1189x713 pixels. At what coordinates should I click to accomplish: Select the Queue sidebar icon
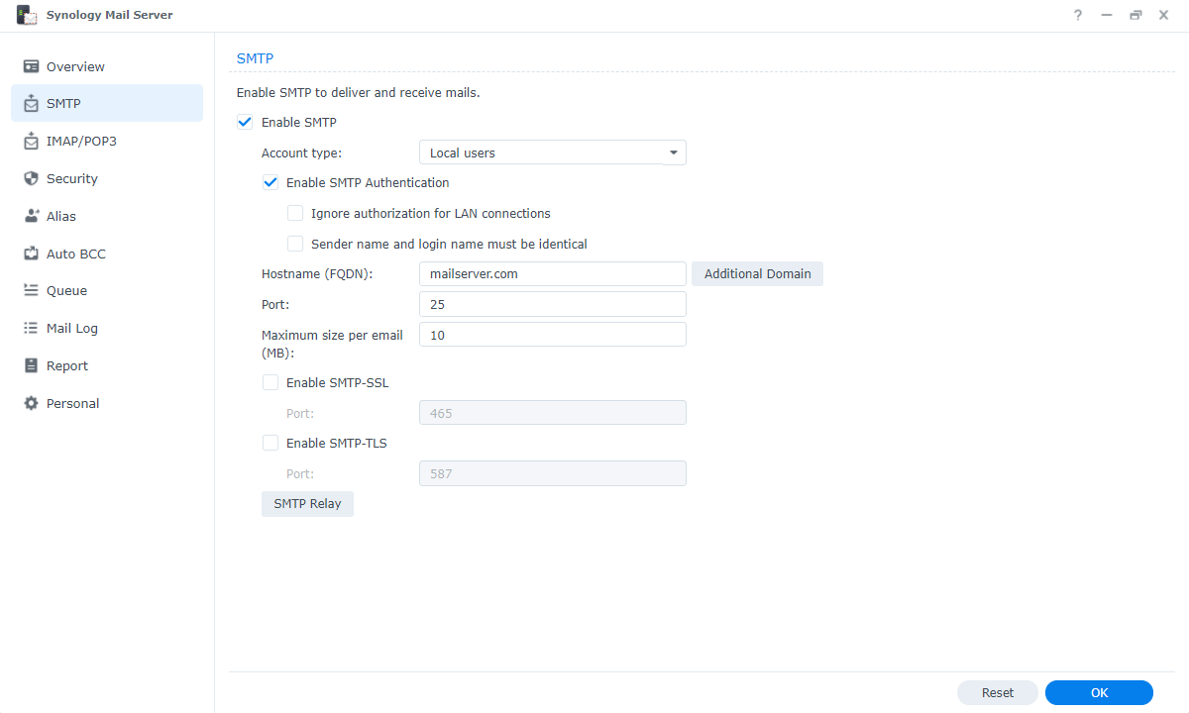coord(31,290)
